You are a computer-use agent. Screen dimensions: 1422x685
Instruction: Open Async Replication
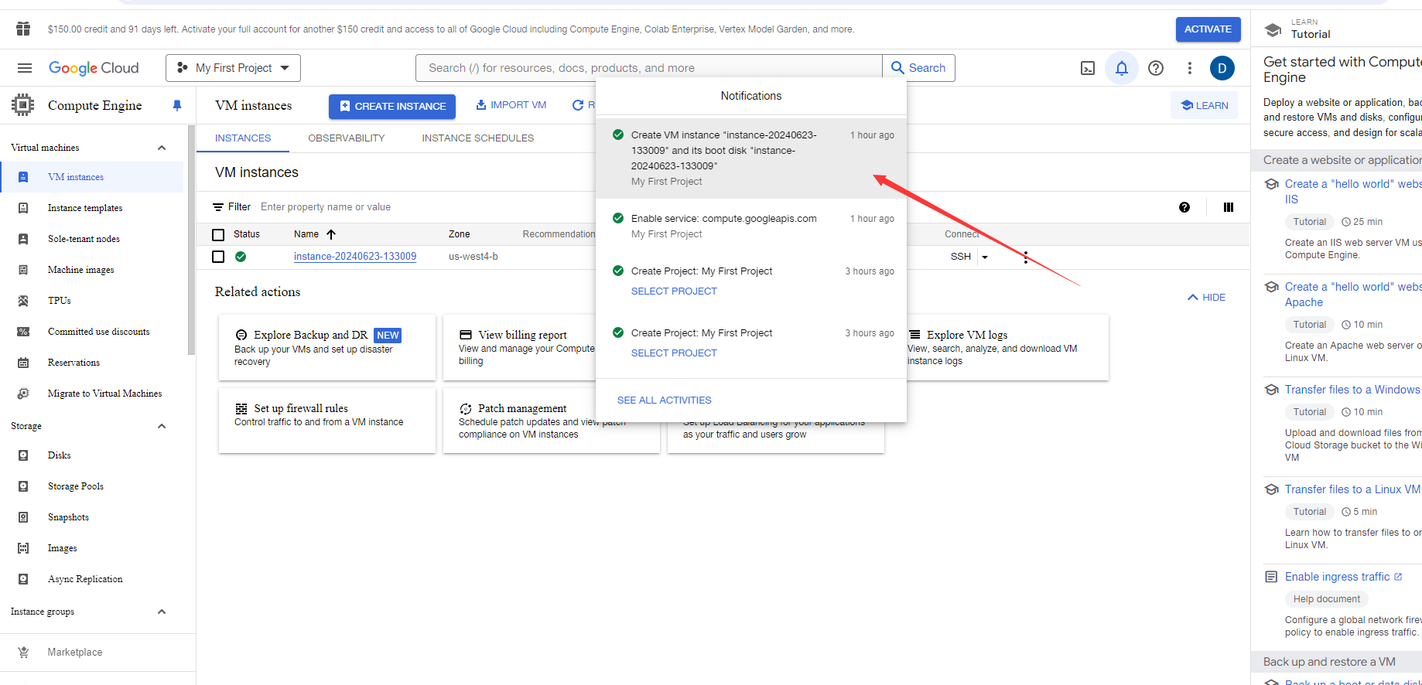tap(85, 579)
